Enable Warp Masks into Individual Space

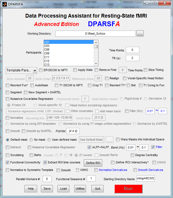pyautogui.click(x=118, y=139)
